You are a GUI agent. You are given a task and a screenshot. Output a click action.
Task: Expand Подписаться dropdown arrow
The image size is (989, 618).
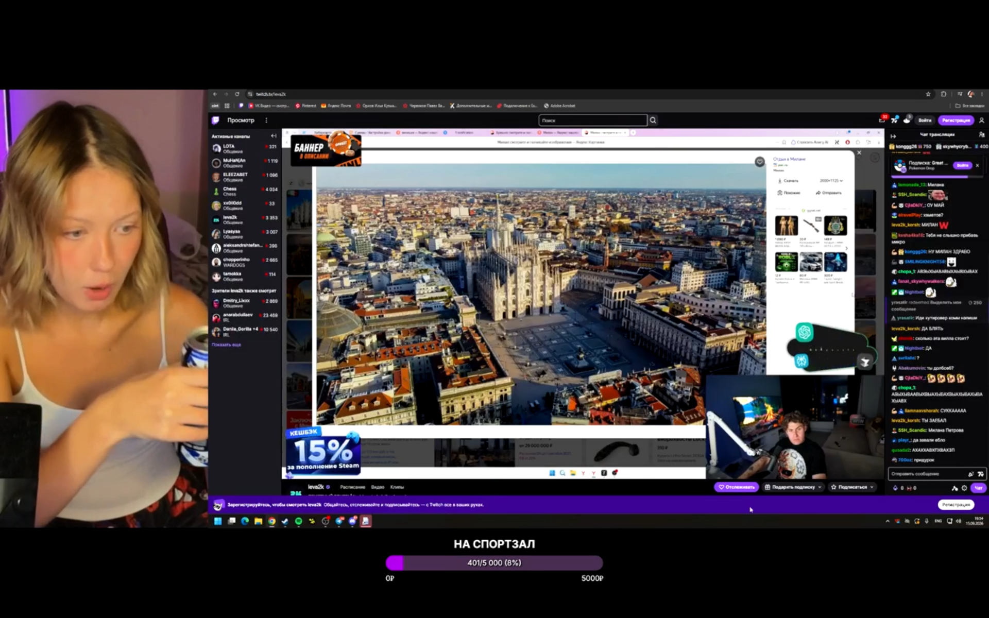tap(872, 487)
